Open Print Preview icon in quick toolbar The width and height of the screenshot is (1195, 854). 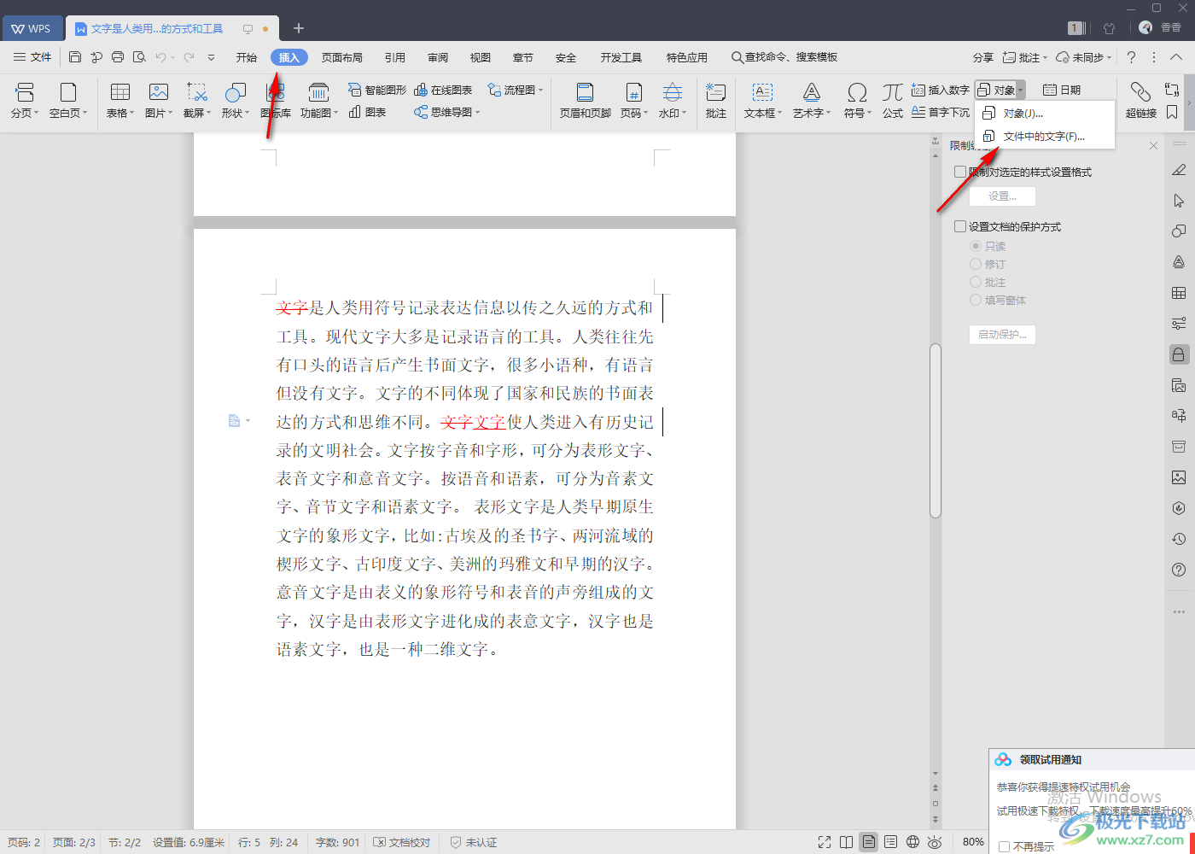(x=139, y=57)
